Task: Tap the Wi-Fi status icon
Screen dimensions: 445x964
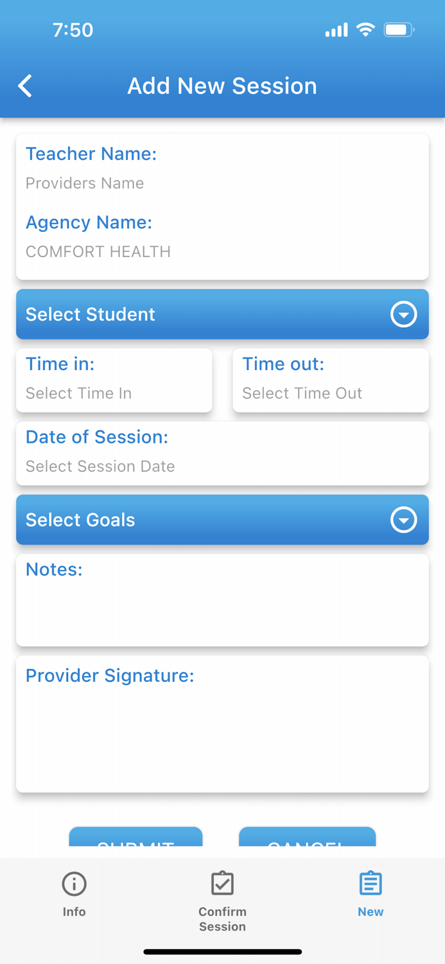Action: (365, 30)
